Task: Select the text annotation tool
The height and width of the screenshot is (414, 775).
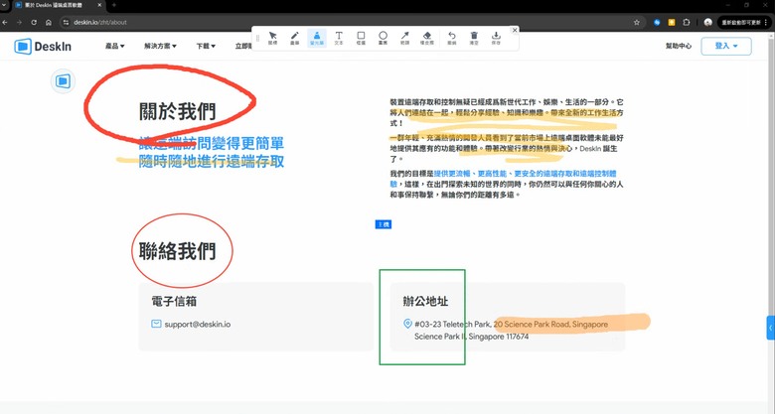Action: (339, 38)
